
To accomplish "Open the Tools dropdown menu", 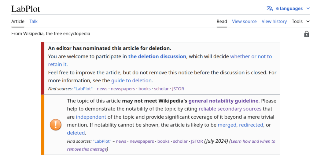I will coord(300,21).
